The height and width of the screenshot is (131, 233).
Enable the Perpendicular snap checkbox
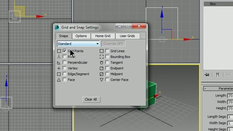(x=64, y=62)
